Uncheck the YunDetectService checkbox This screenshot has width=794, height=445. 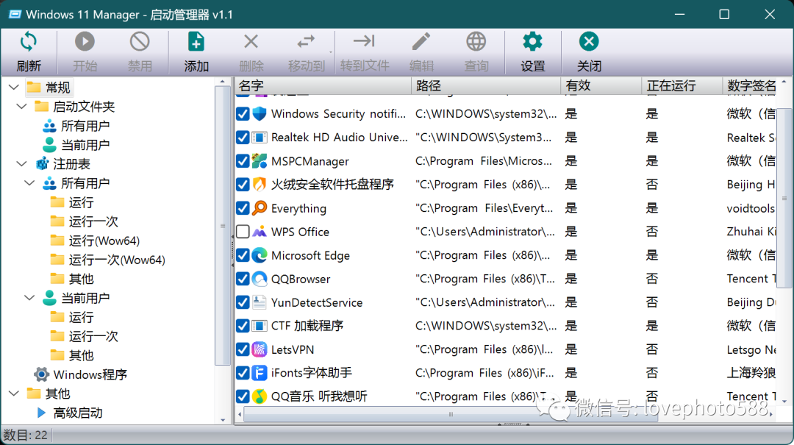[243, 302]
